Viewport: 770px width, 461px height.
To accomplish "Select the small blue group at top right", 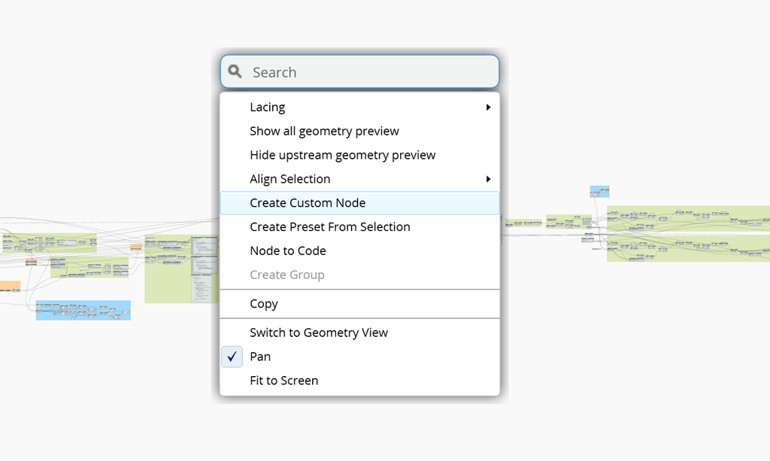I will (599, 191).
